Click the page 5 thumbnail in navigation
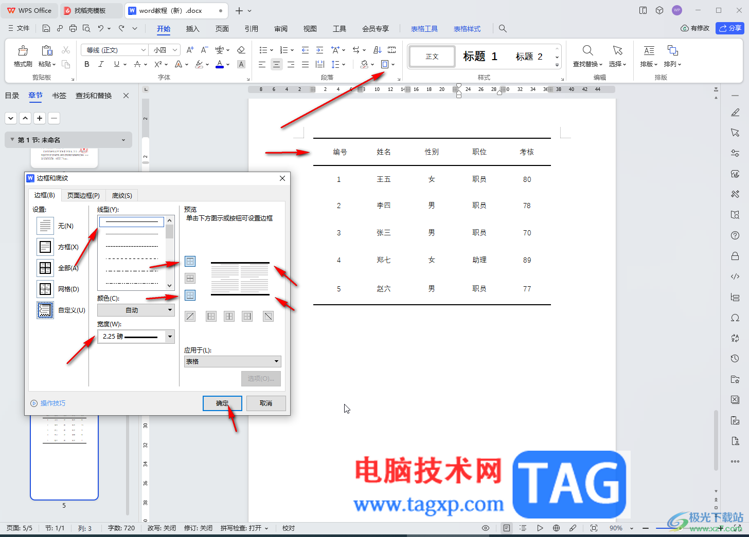The image size is (749, 537). 64,457
